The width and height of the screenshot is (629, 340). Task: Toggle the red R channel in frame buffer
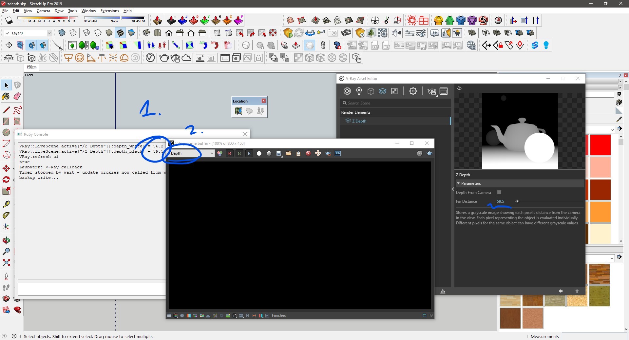pyautogui.click(x=230, y=153)
